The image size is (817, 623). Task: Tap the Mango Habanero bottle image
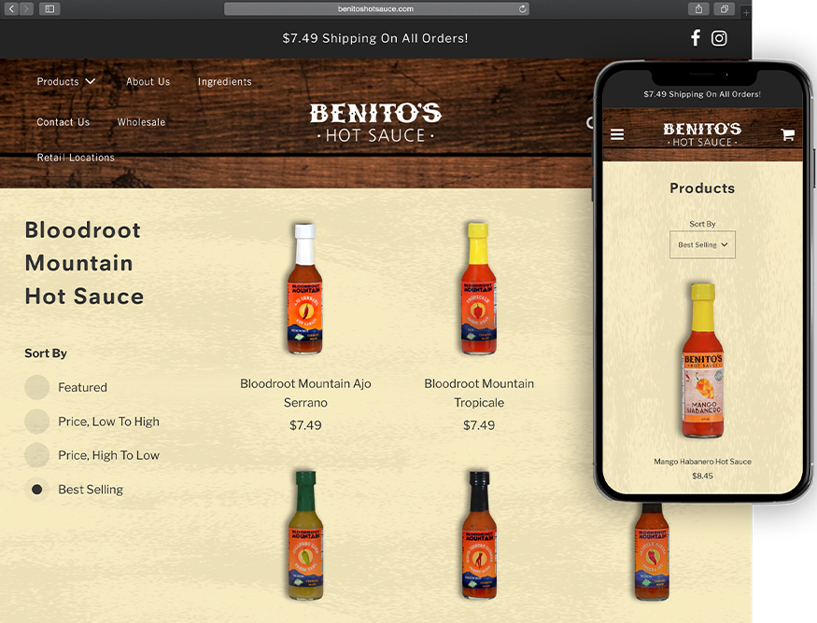point(703,361)
